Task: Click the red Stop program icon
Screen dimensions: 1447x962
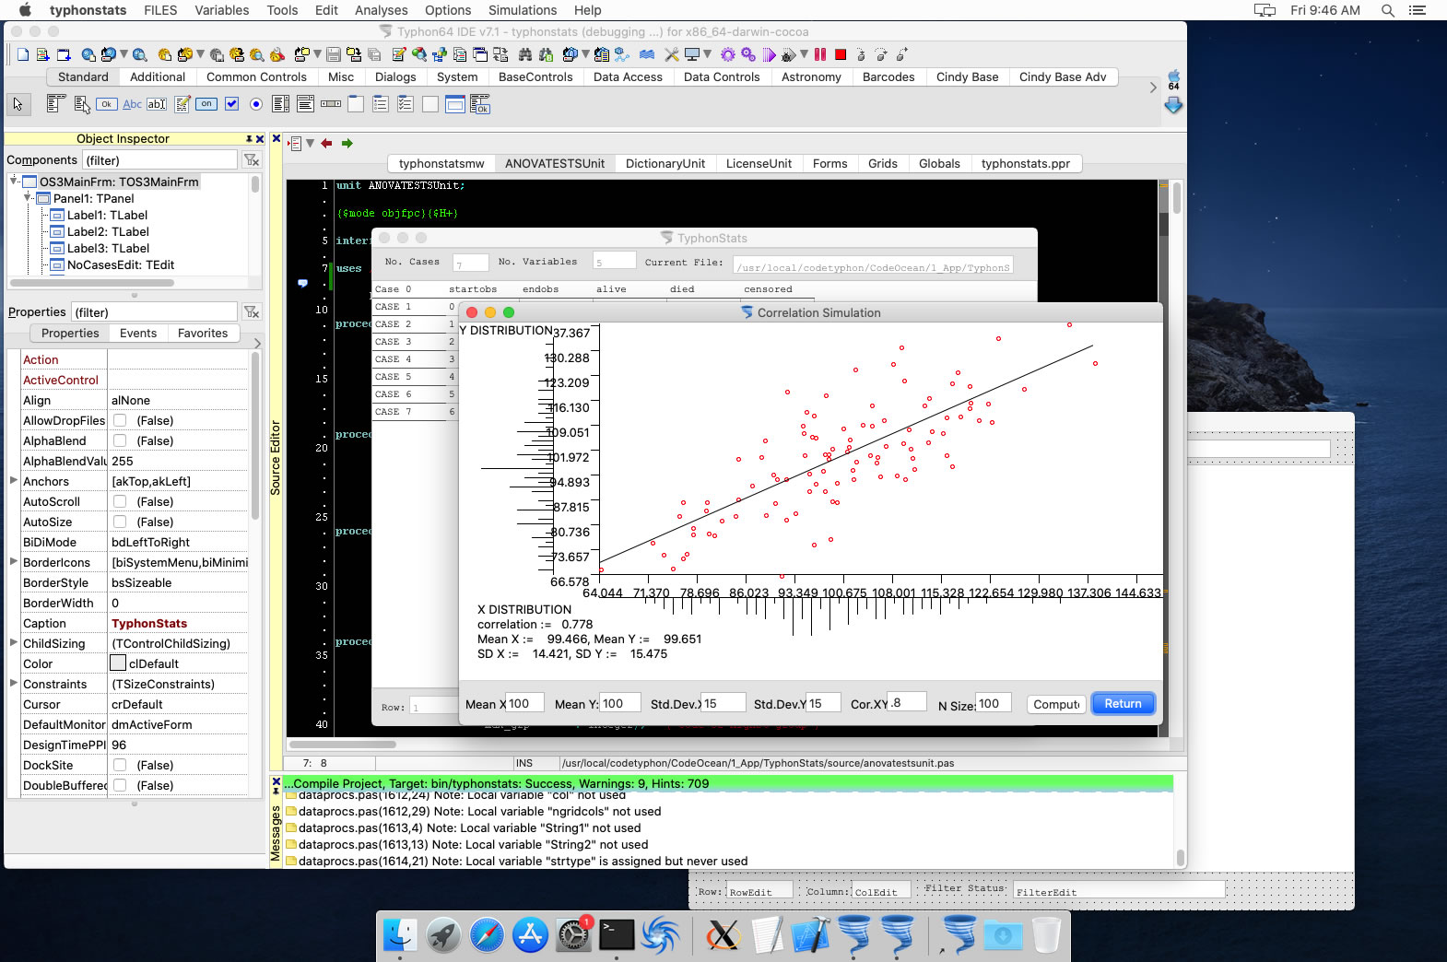Action: (x=841, y=54)
